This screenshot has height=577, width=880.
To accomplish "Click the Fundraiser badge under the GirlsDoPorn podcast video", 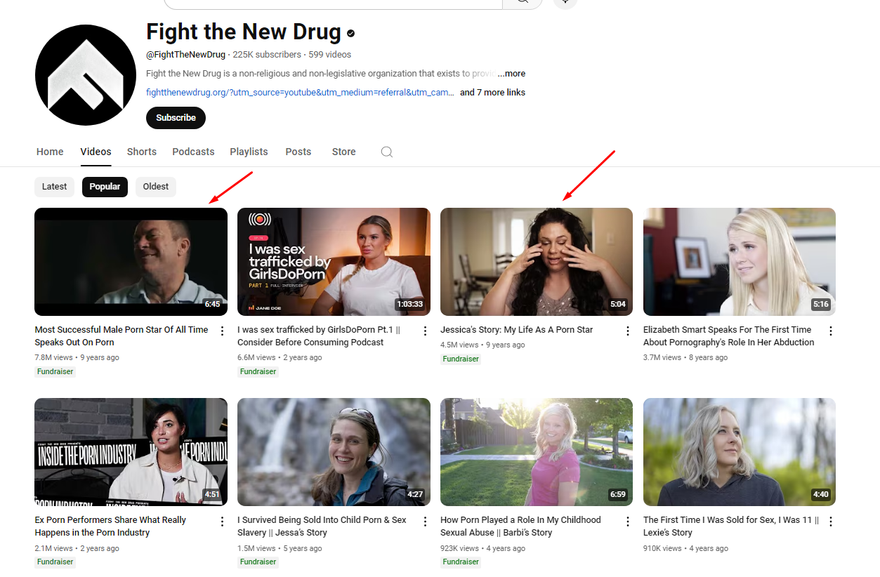I will [258, 372].
